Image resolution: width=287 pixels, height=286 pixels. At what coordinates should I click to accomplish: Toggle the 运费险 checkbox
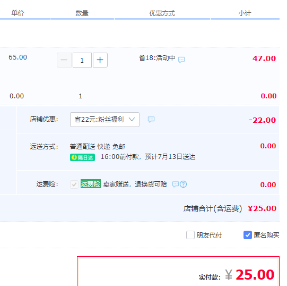(x=74, y=184)
